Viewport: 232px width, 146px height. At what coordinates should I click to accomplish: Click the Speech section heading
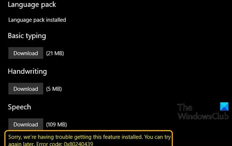20,107
